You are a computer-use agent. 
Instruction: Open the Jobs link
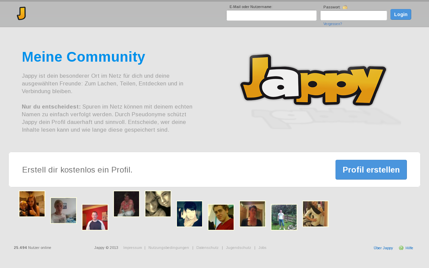pyautogui.click(x=262, y=248)
